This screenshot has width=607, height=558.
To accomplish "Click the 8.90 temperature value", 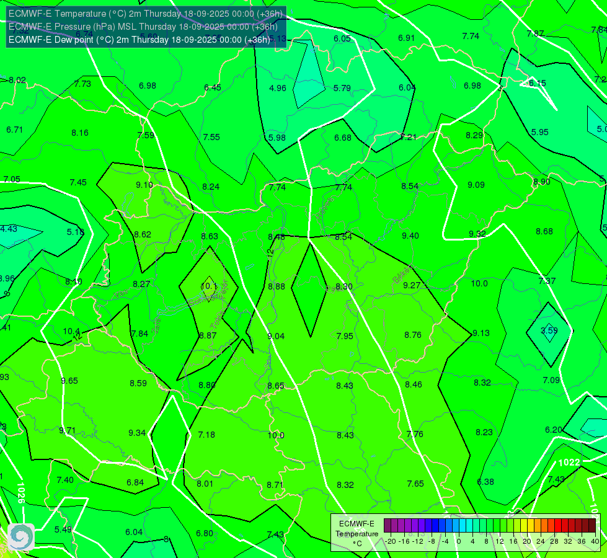I will (541, 182).
